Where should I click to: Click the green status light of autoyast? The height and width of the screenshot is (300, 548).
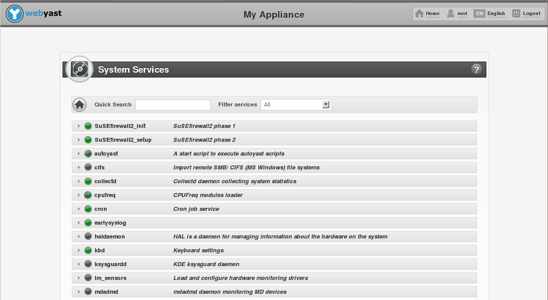tap(88, 153)
